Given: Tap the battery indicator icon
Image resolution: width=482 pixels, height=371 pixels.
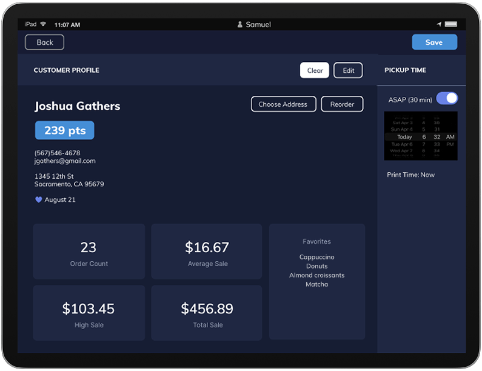Looking at the screenshot, I should click(450, 24).
